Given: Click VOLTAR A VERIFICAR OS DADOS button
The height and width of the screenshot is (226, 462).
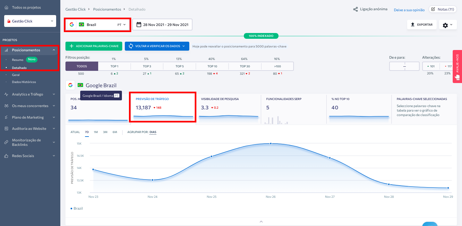Looking at the screenshot, I should [x=157, y=46].
